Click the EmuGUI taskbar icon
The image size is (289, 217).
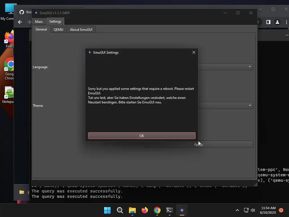point(182,210)
